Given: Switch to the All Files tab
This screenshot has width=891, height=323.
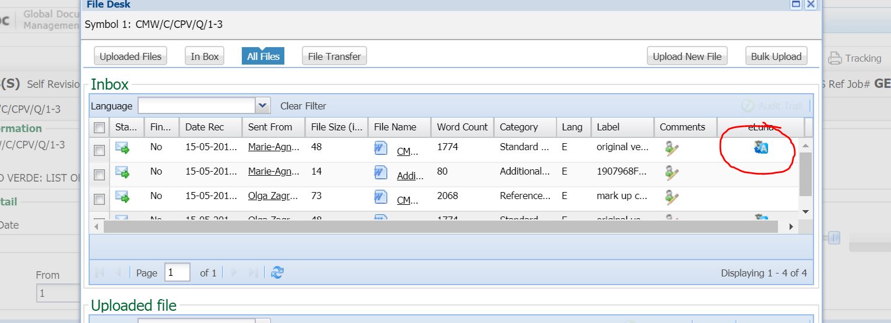Looking at the screenshot, I should (x=263, y=56).
